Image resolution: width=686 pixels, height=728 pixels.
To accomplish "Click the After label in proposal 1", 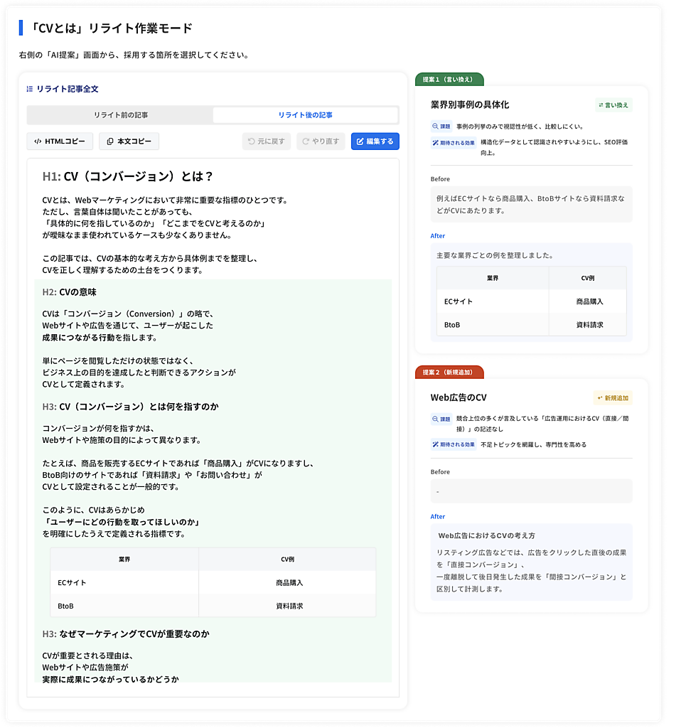I will tap(438, 236).
